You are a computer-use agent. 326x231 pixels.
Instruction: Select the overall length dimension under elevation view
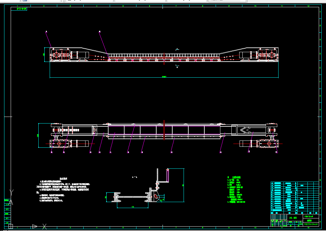point(164,77)
